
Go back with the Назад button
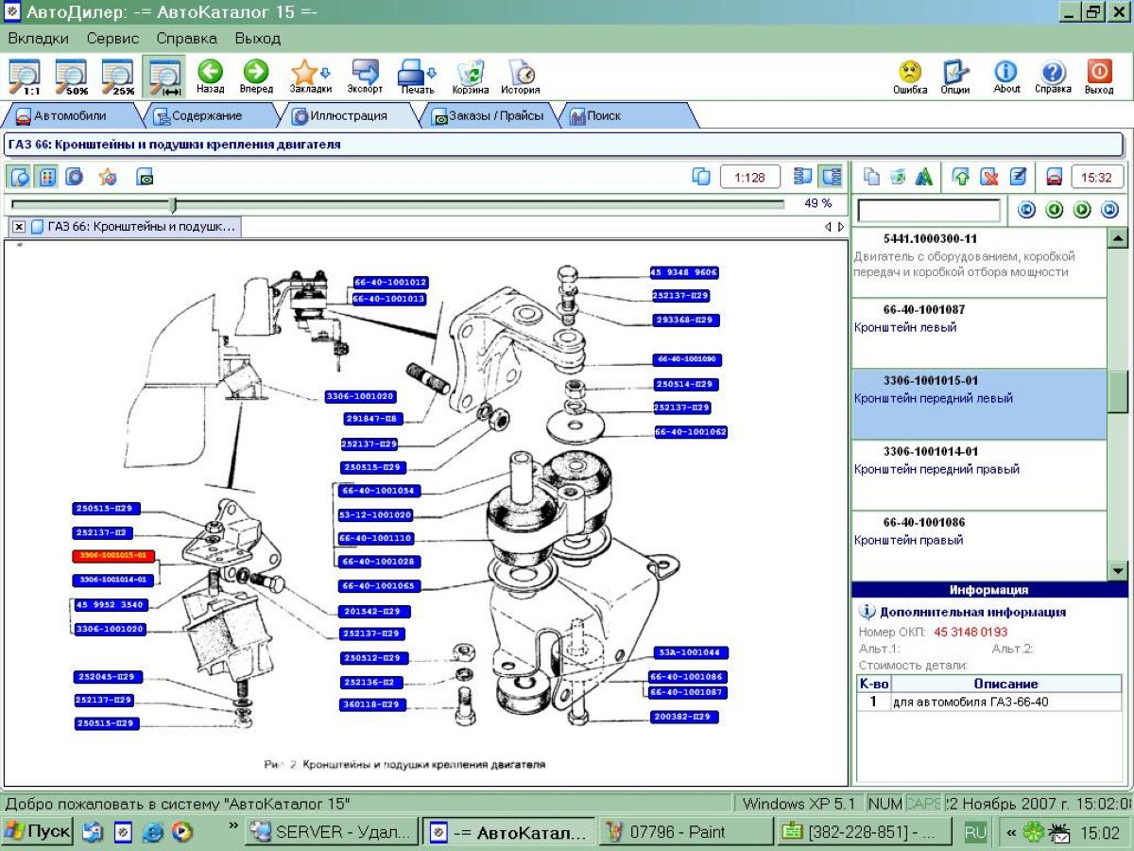pyautogui.click(x=210, y=77)
